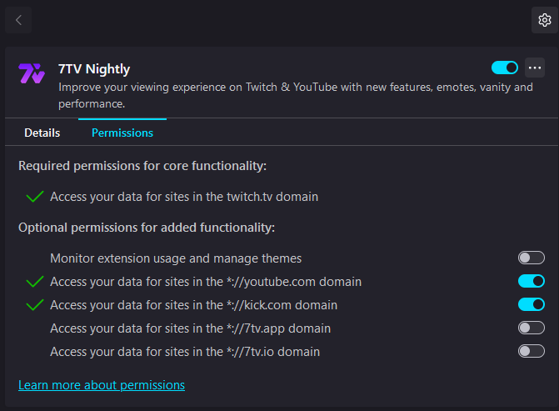Enable Monitor extension usage and manage themes
Image resolution: width=559 pixels, height=411 pixels.
[532, 258]
